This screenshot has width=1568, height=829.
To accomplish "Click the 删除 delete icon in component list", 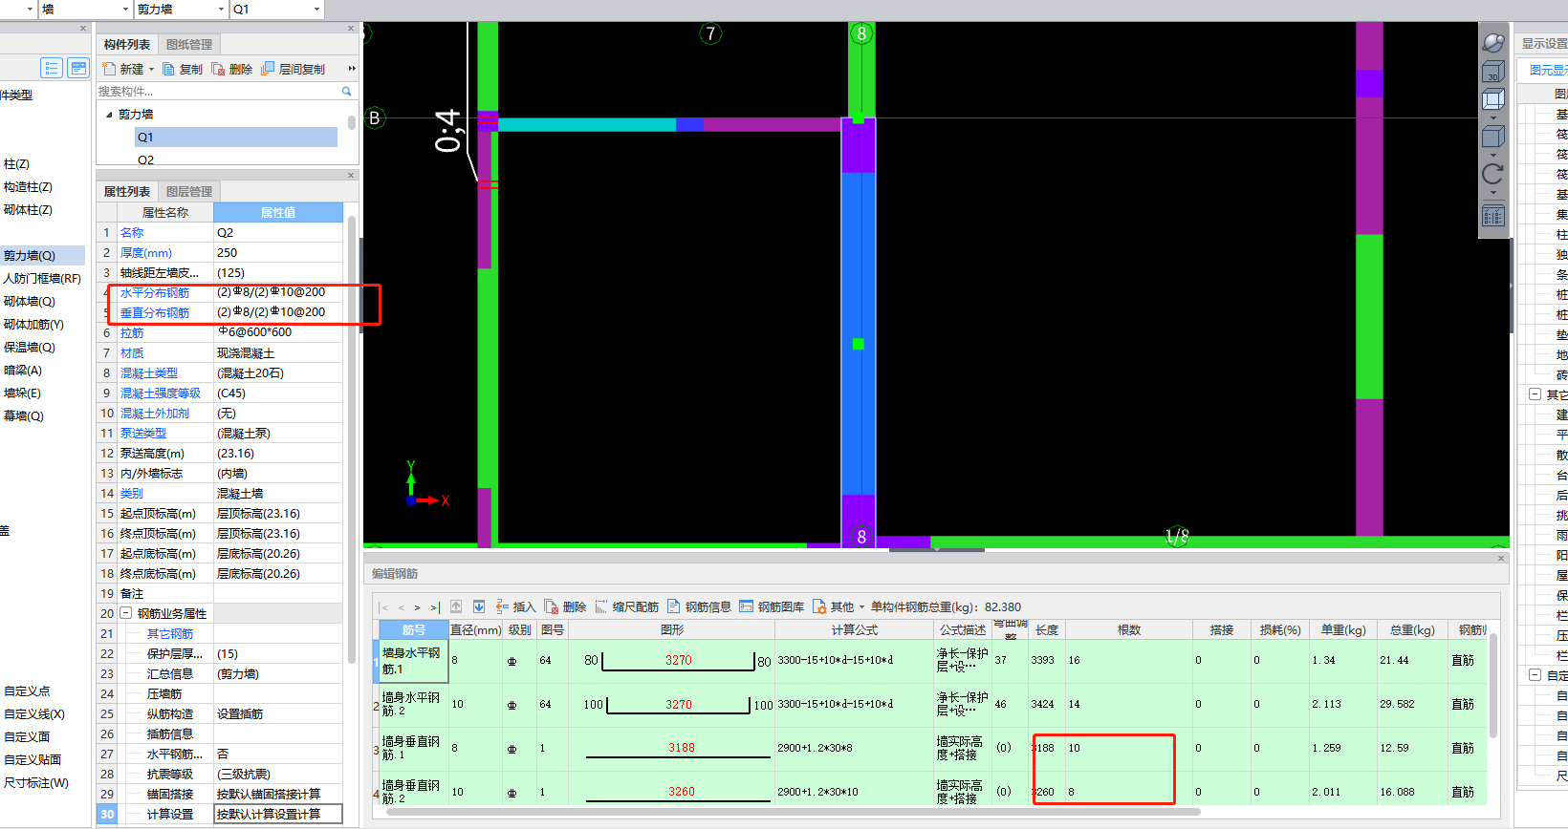I will (218, 69).
